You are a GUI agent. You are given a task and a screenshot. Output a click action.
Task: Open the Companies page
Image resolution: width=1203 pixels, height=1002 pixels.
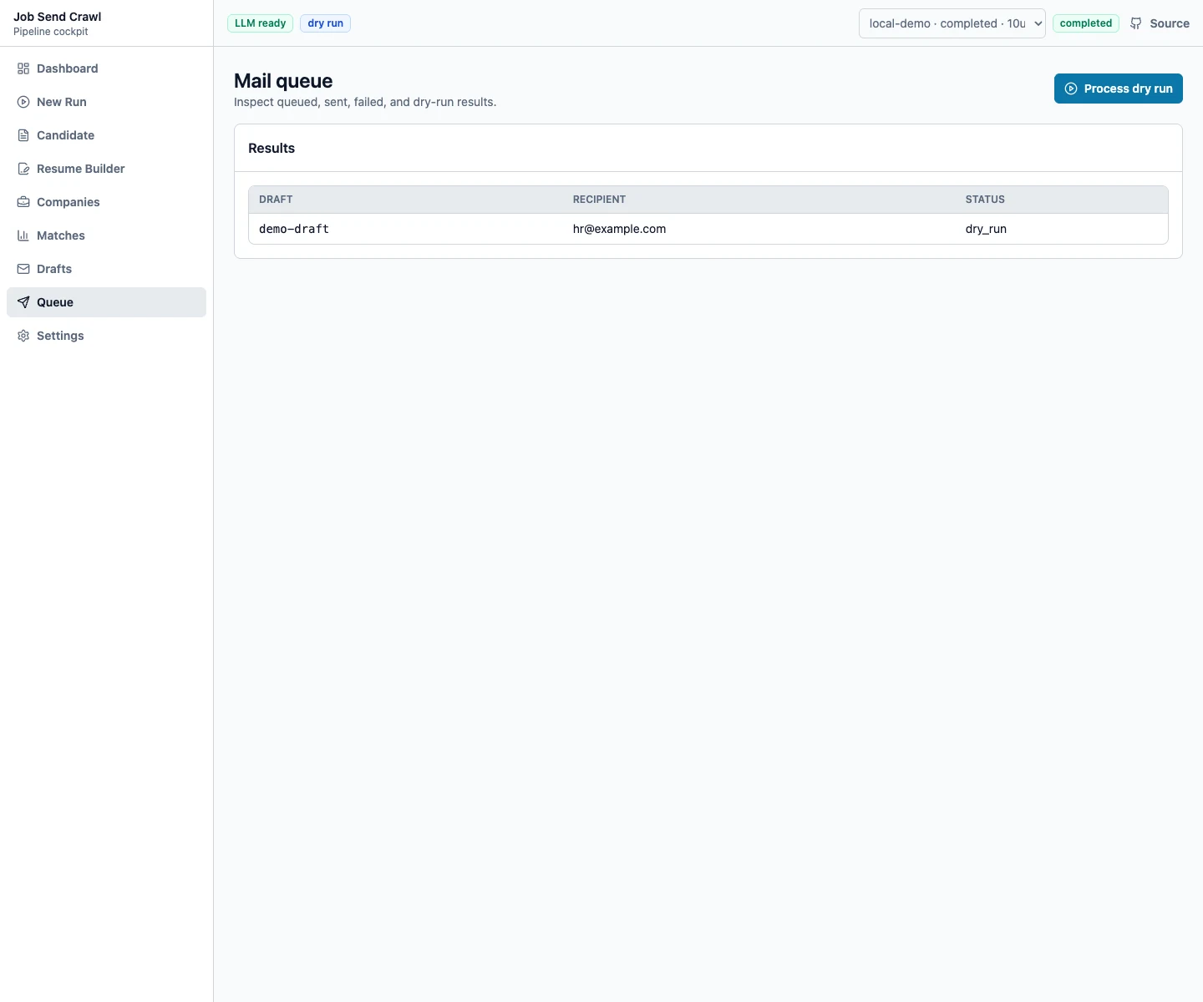tap(106, 202)
